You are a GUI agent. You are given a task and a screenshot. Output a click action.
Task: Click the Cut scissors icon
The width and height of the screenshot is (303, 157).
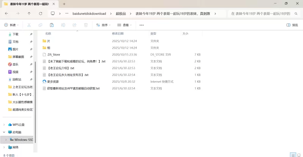click(29, 25)
